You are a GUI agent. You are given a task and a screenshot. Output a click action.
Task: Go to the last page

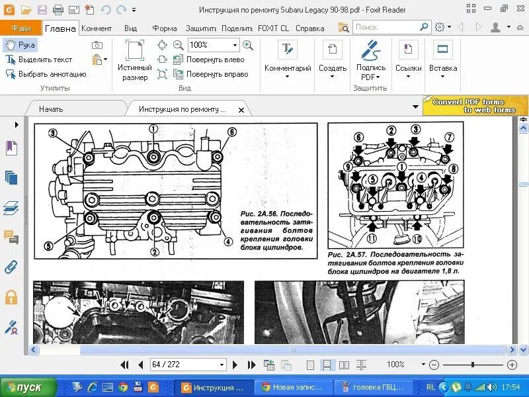click(251, 365)
